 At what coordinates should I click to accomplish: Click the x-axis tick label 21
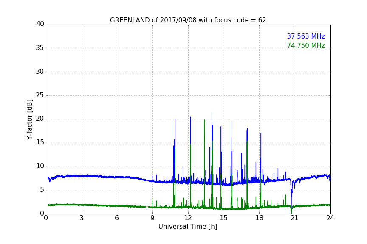coord(295,218)
